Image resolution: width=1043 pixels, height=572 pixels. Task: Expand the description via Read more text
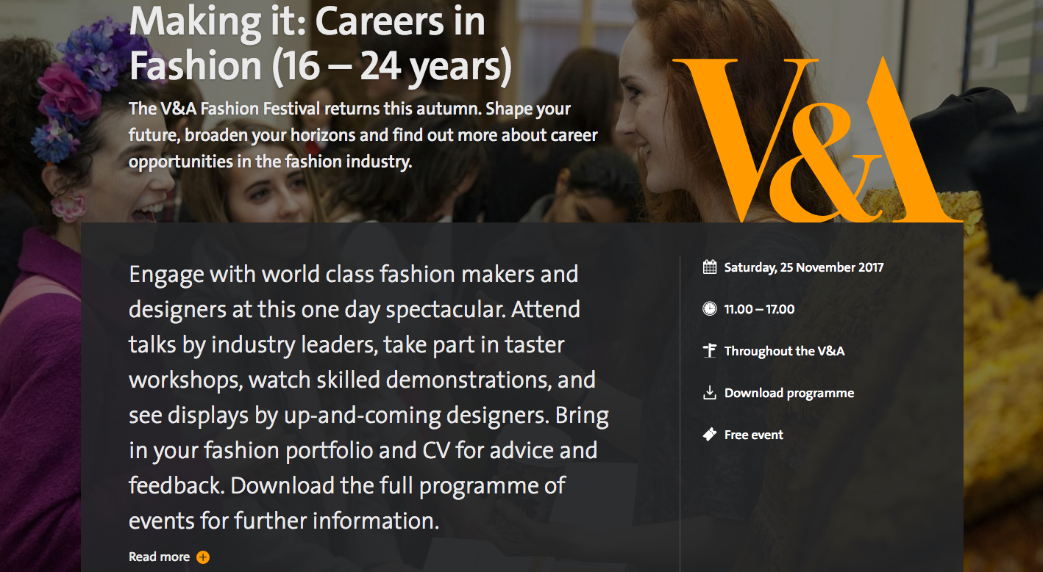(x=159, y=557)
